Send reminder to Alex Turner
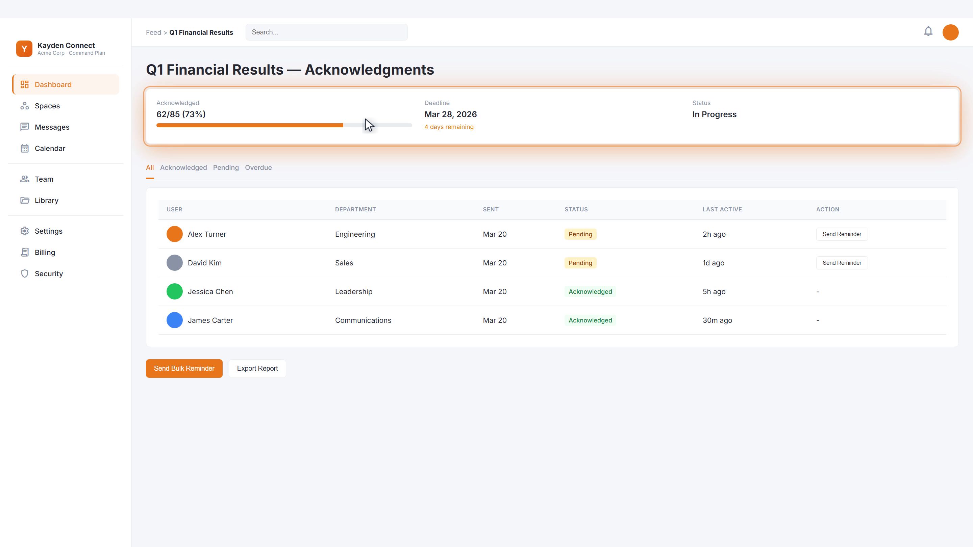Screen dimensions: 973x547 click(x=842, y=234)
